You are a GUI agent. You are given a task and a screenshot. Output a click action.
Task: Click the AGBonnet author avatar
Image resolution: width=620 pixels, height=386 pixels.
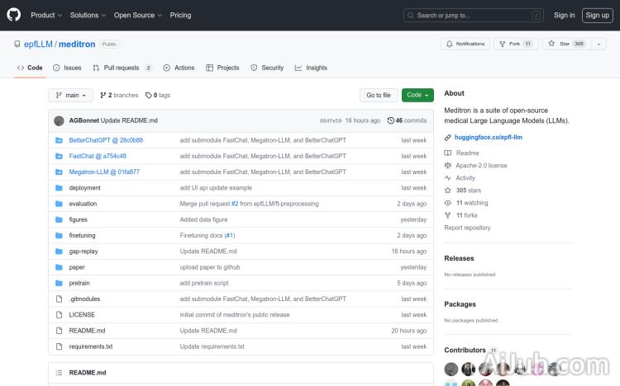click(59, 120)
